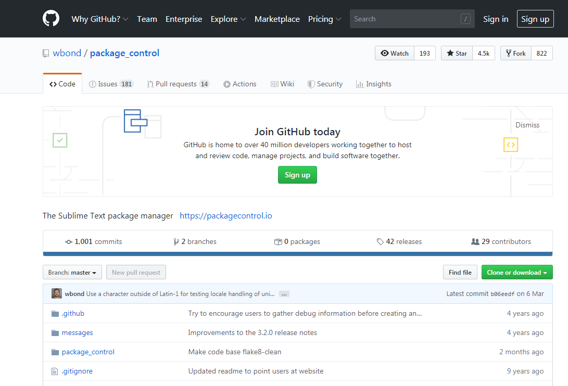Click the GitHub Octocat logo
The image size is (568, 386).
(x=51, y=18)
